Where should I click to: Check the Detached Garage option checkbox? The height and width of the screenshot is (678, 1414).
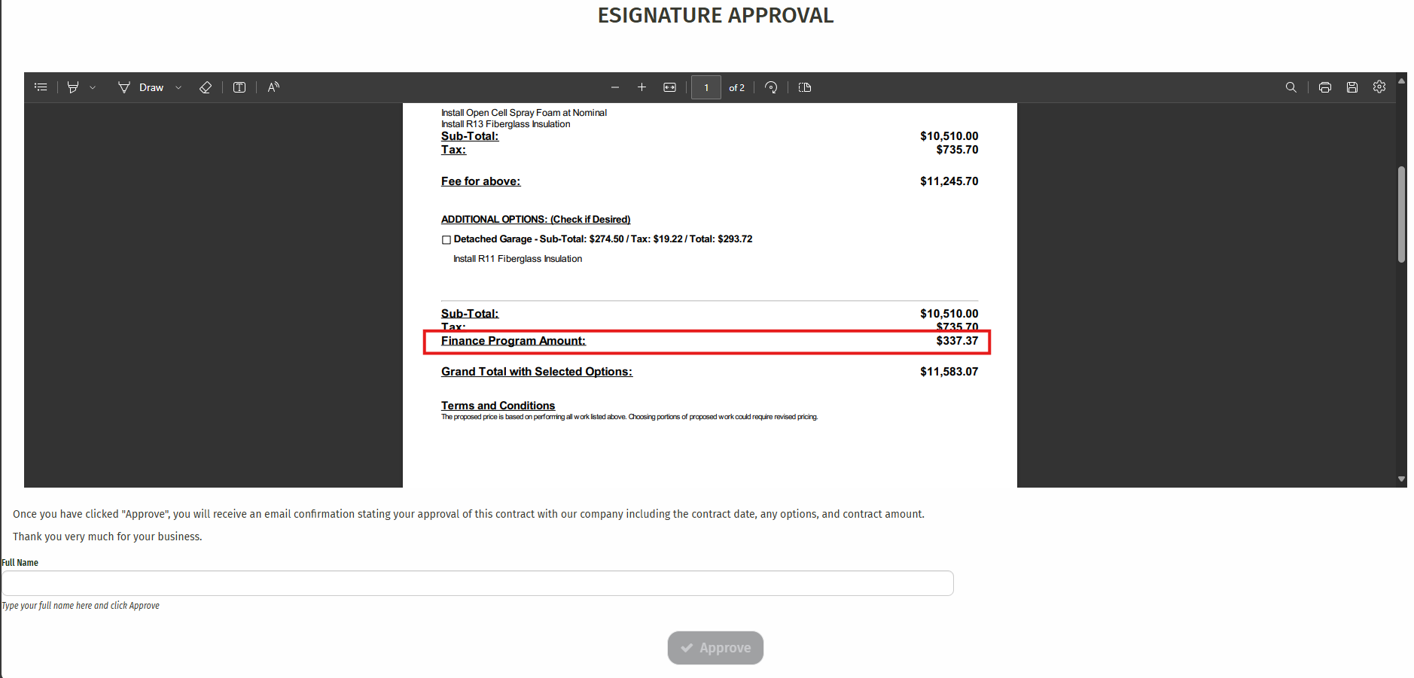pyautogui.click(x=446, y=240)
